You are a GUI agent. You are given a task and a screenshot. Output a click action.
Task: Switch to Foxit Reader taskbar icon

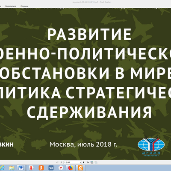click(x=80, y=168)
